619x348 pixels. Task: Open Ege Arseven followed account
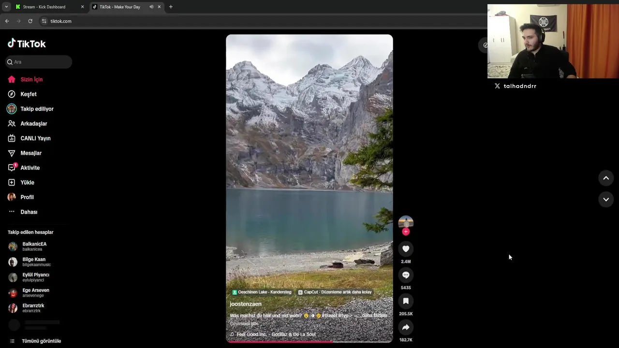pos(36,293)
